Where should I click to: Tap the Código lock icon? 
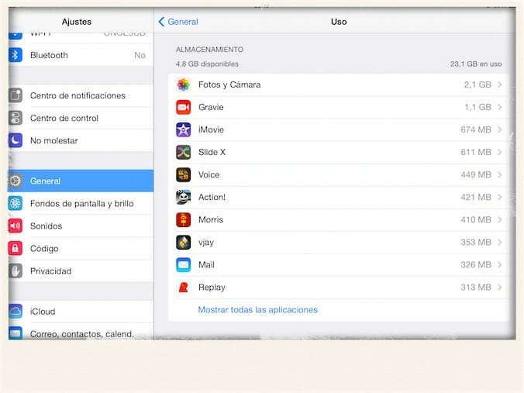pos(15,248)
